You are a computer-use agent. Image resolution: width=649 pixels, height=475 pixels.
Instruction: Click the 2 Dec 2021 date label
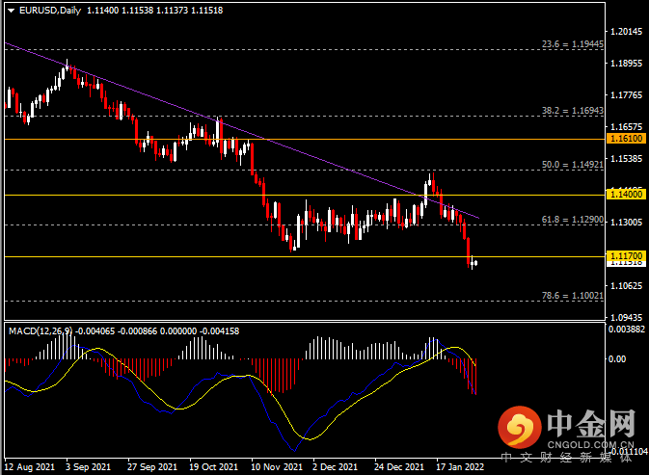pos(335,467)
